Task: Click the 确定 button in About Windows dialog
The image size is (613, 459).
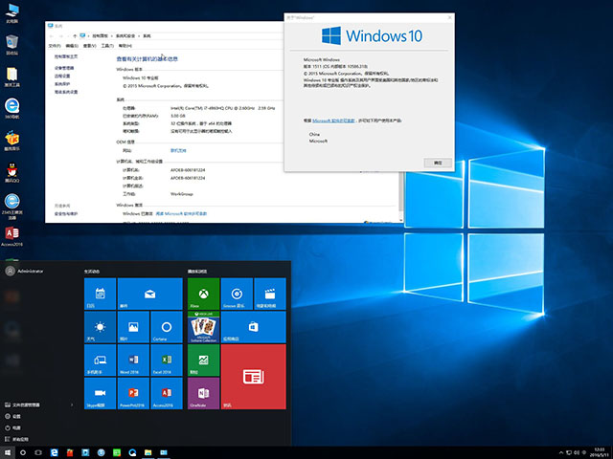Action: tap(438, 163)
